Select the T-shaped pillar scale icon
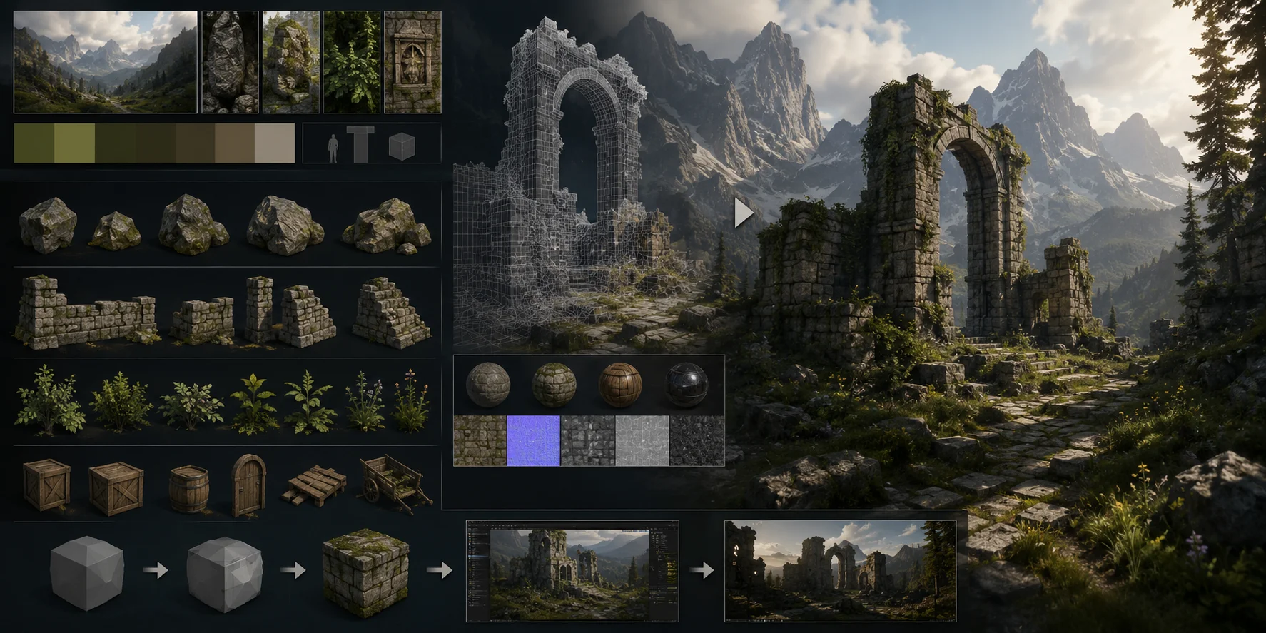 pyautogui.click(x=360, y=144)
